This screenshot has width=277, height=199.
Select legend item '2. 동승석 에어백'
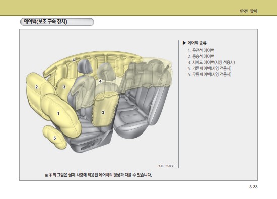click(x=201, y=56)
